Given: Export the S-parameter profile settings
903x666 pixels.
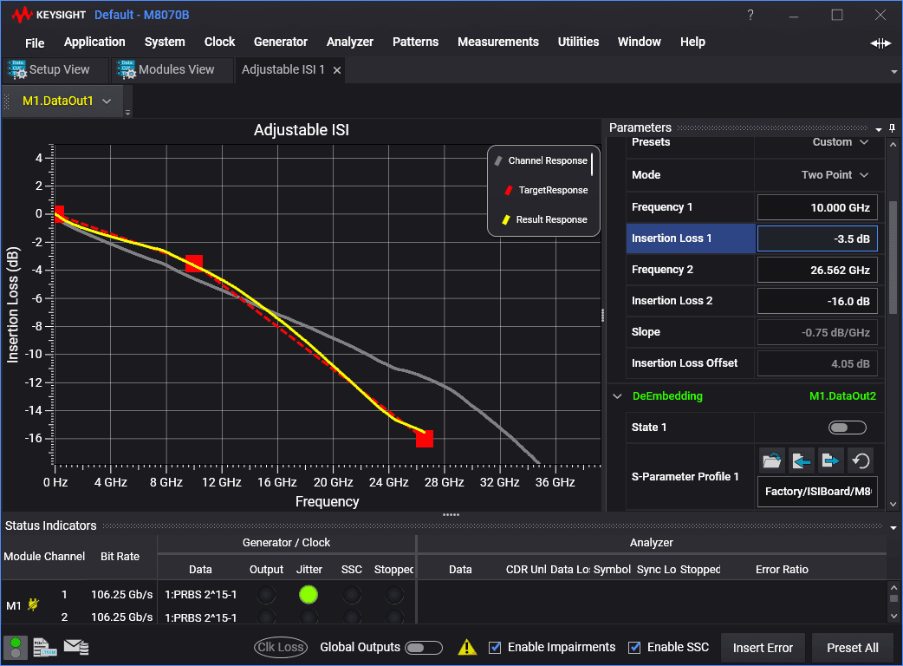Looking at the screenshot, I should (x=830, y=460).
